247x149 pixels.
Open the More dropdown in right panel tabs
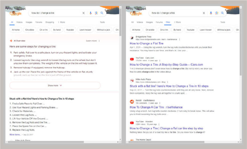[177, 22]
